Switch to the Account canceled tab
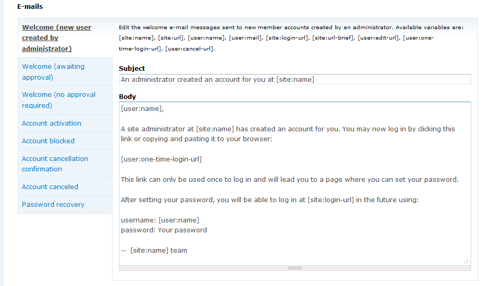 click(x=50, y=187)
